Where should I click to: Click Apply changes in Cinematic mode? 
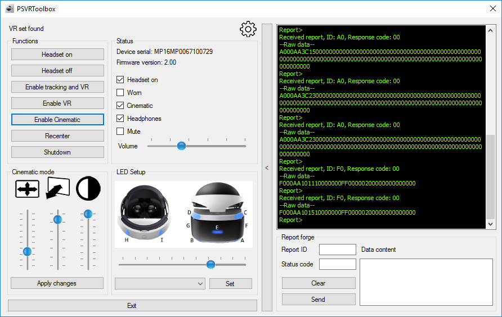57,283
